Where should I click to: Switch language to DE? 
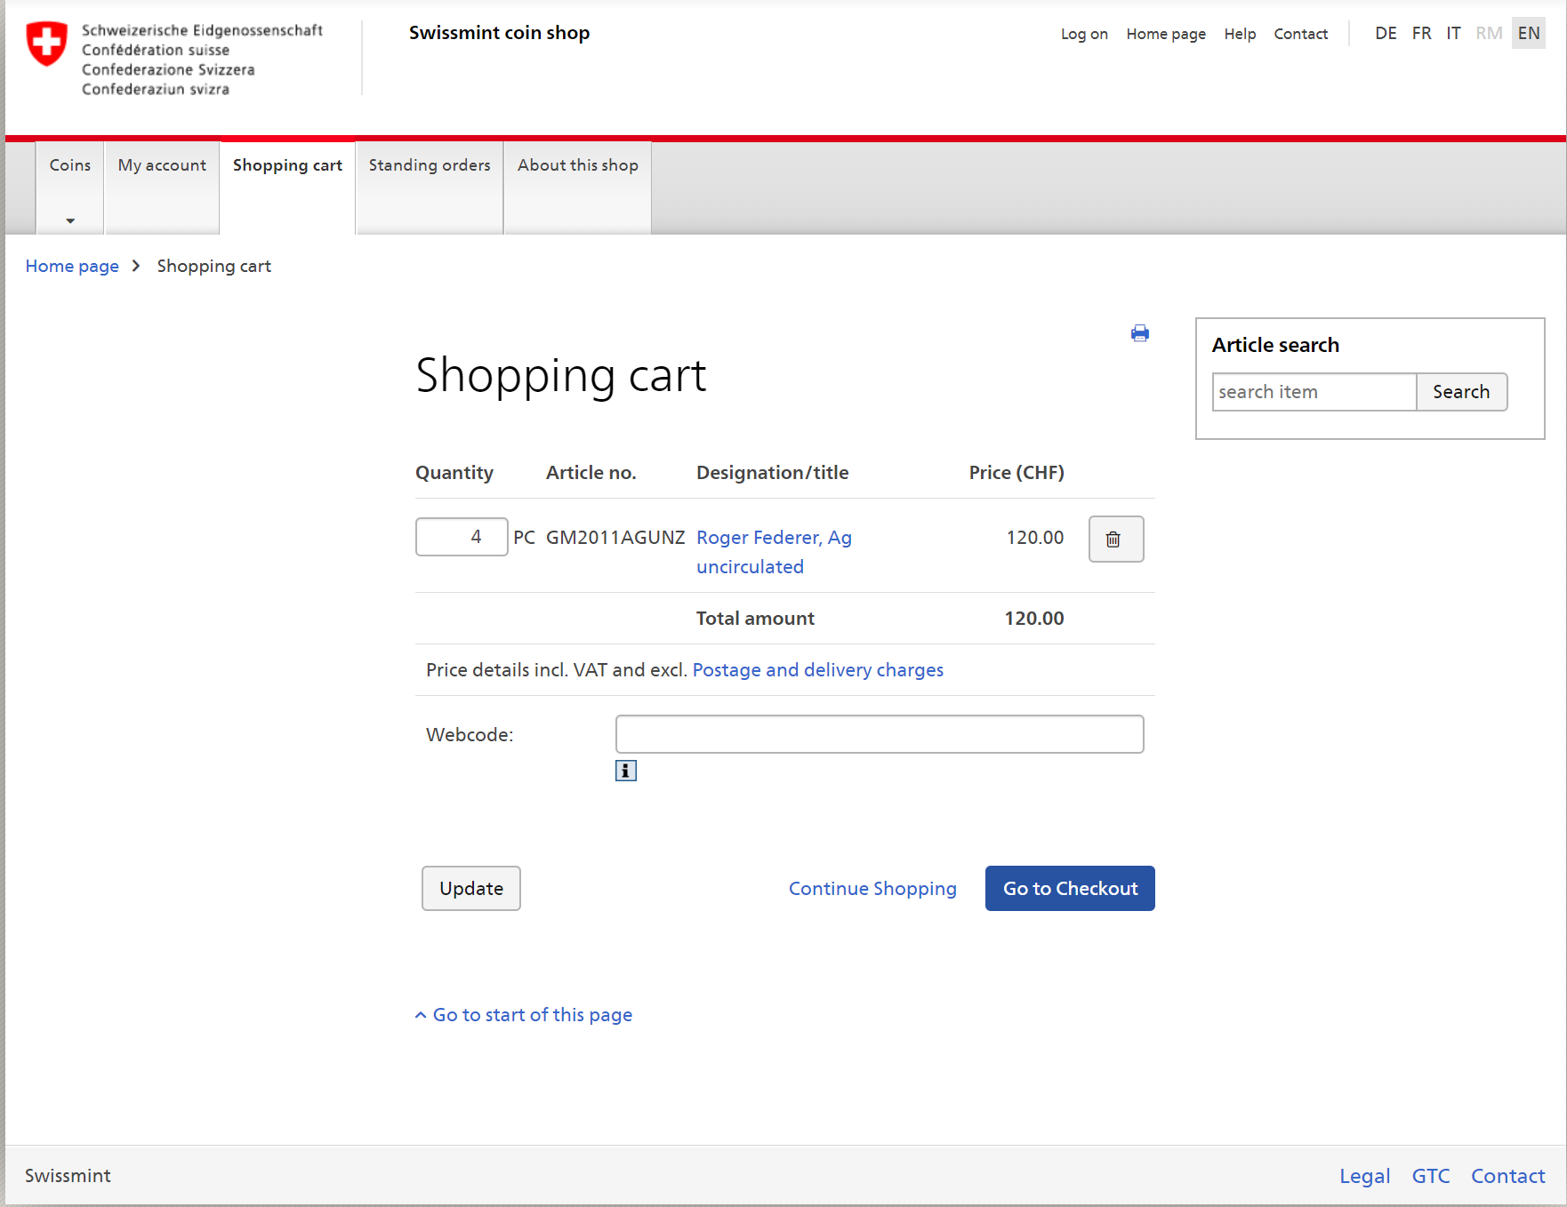(x=1386, y=34)
